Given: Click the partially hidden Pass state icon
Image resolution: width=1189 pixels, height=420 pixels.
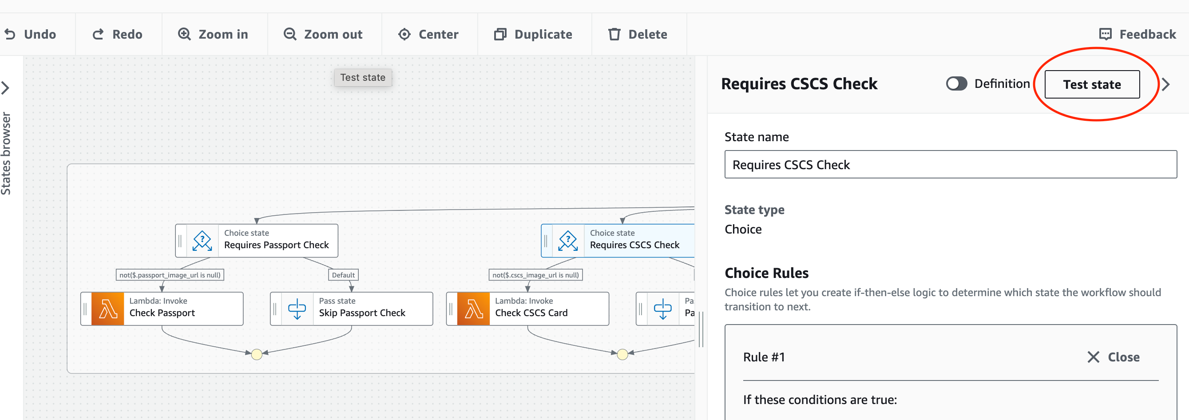Looking at the screenshot, I should tap(663, 309).
